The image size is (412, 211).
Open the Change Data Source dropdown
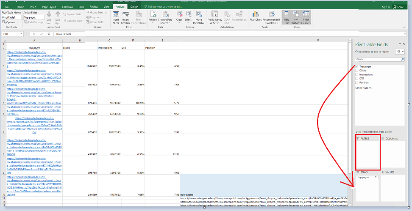(x=165, y=21)
